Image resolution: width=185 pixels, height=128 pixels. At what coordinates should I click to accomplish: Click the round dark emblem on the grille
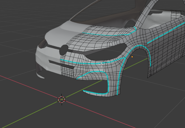coord(64,50)
